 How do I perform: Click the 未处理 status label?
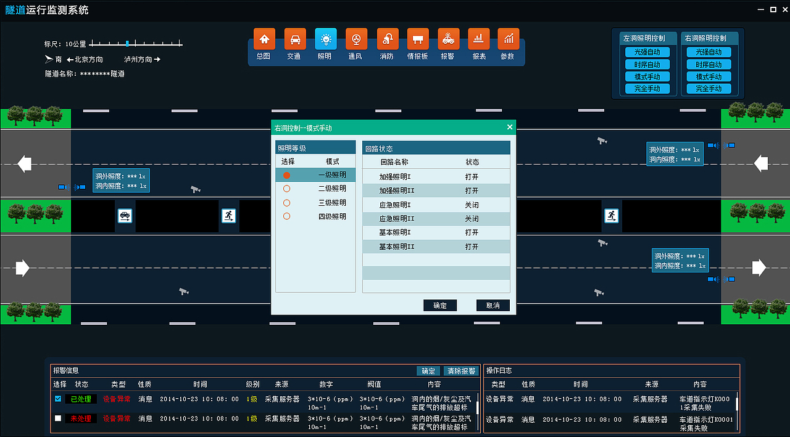coord(81,419)
